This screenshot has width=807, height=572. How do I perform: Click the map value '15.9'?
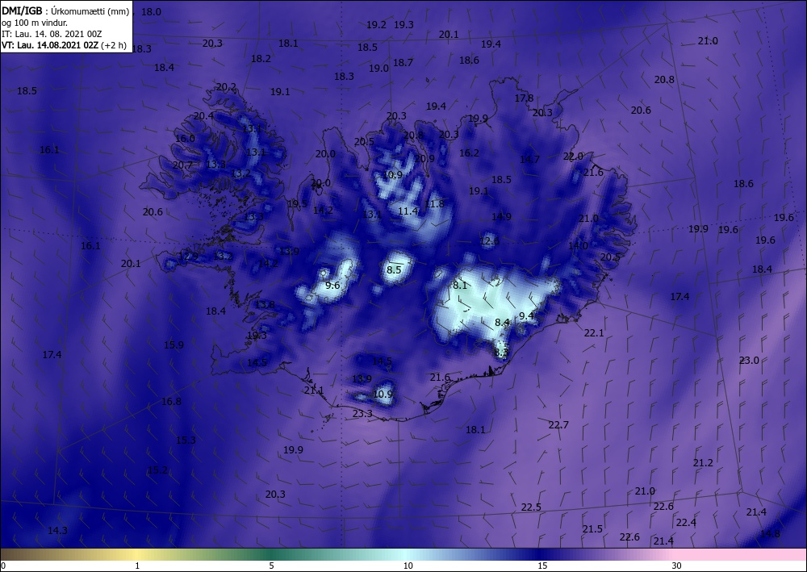click(x=174, y=345)
